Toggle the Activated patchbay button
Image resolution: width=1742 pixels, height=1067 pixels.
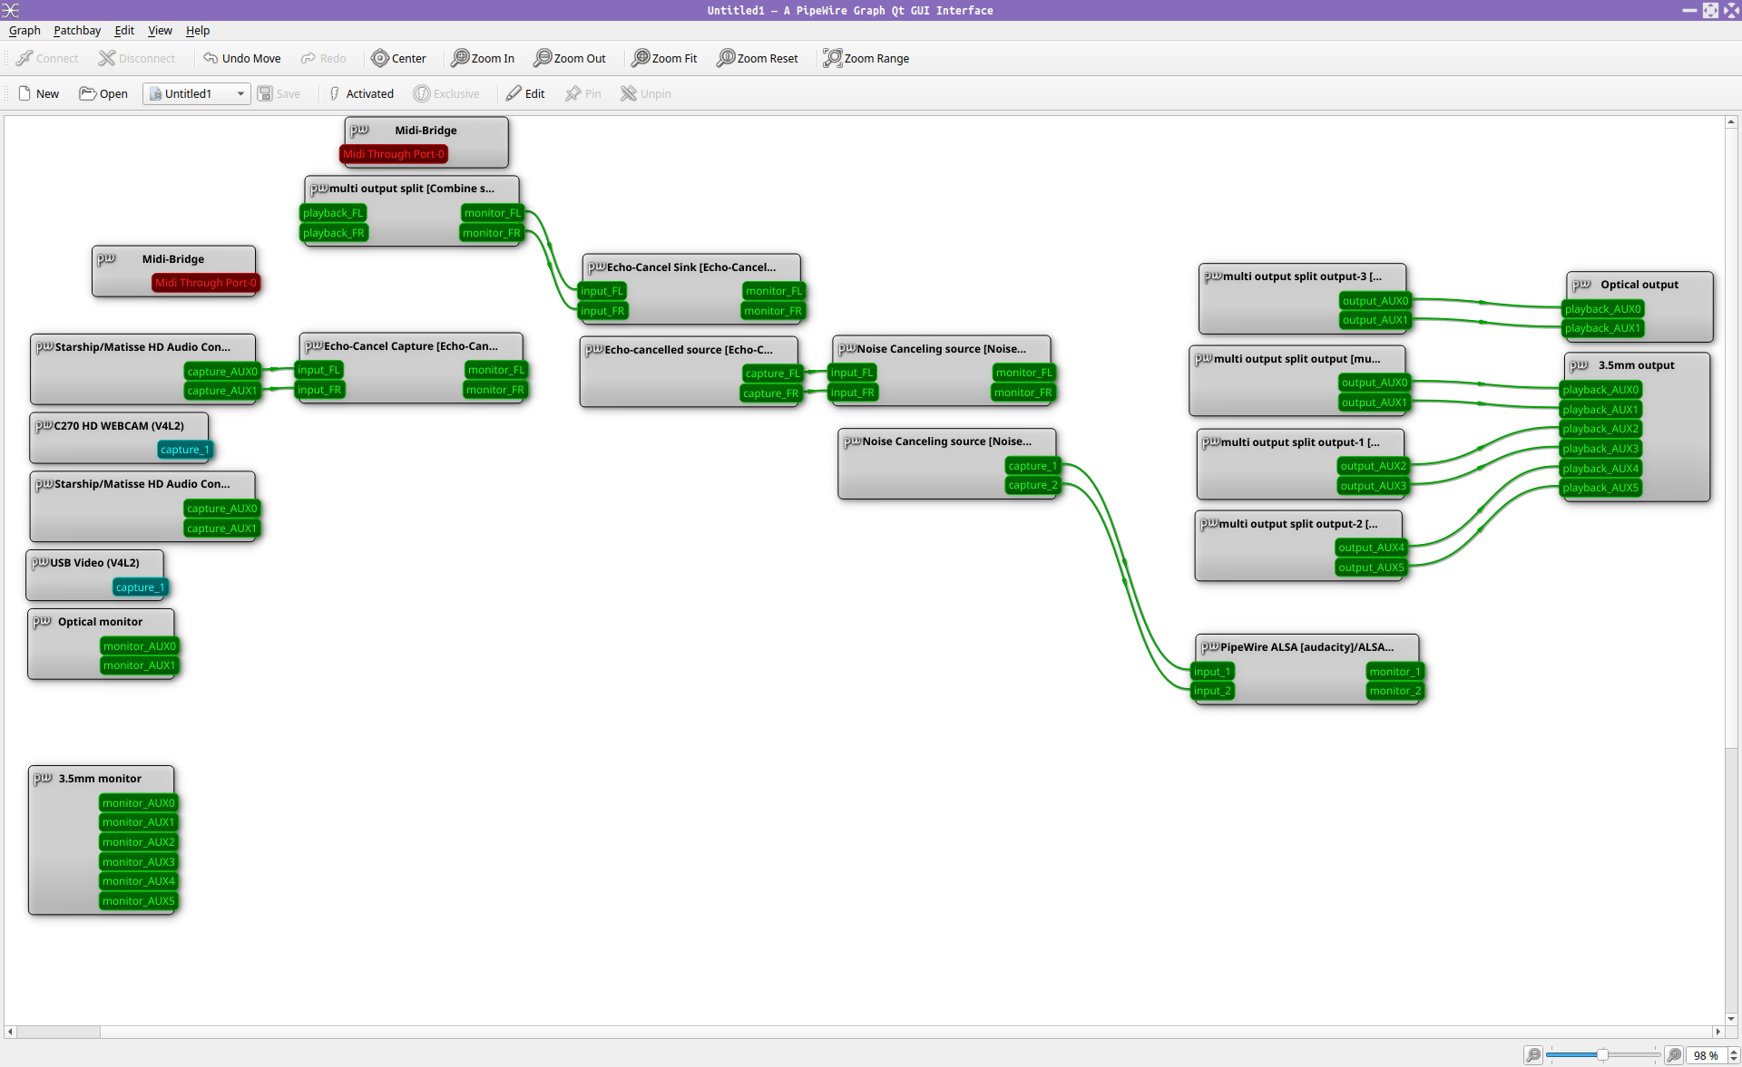tap(360, 93)
